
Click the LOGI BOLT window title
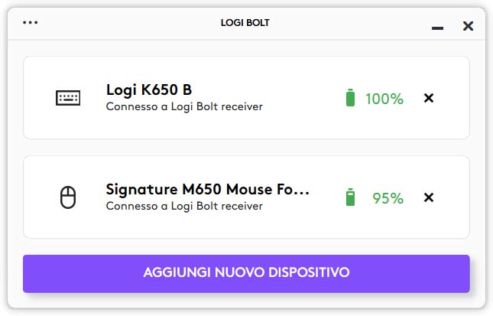pos(245,23)
